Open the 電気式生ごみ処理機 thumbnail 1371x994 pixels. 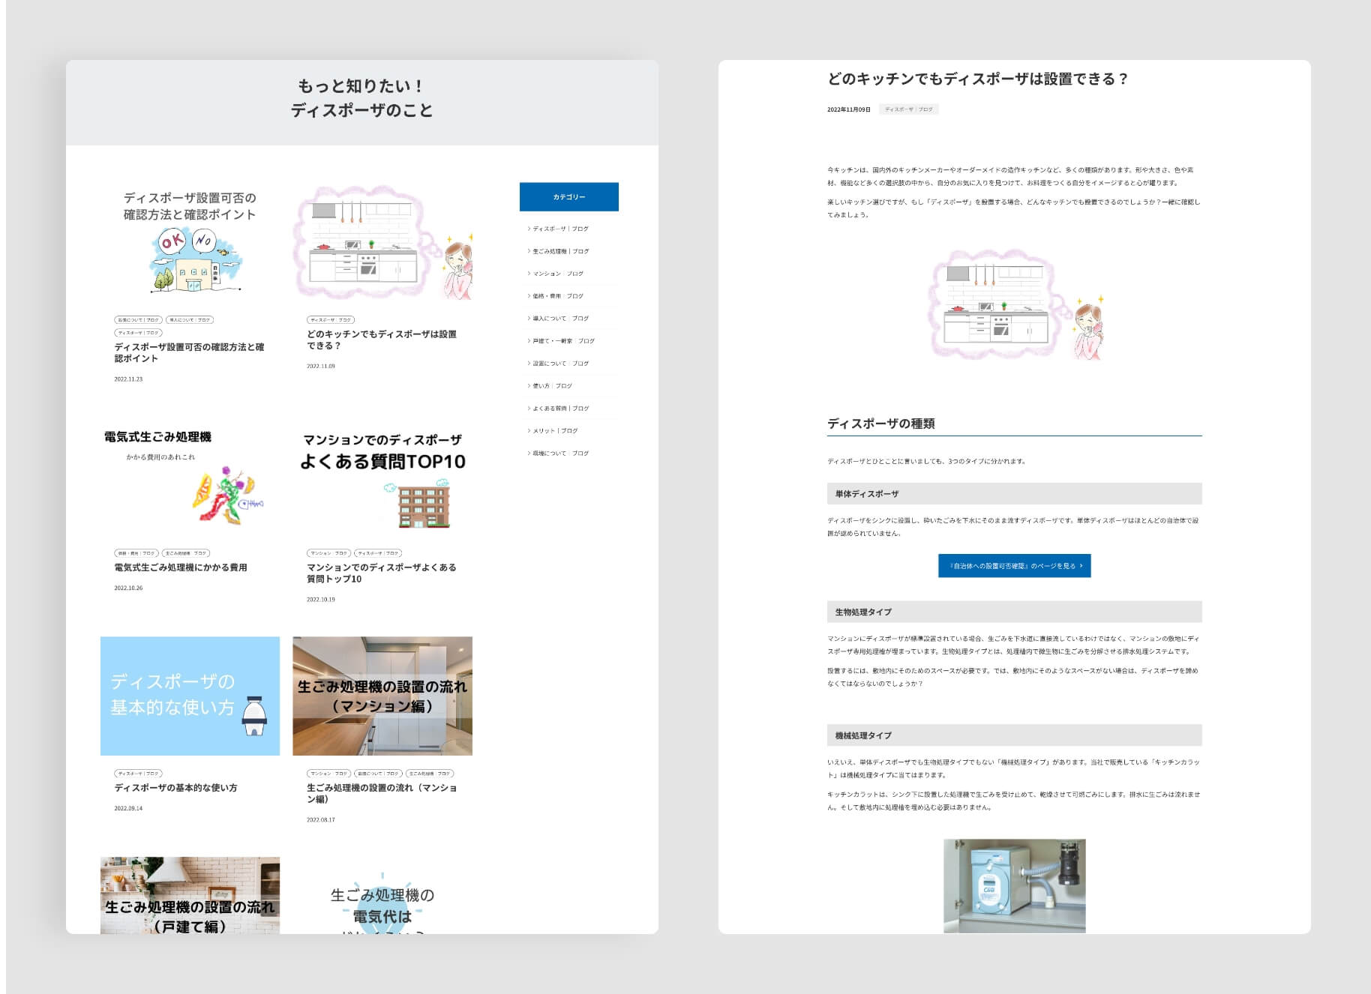pyautogui.click(x=190, y=476)
